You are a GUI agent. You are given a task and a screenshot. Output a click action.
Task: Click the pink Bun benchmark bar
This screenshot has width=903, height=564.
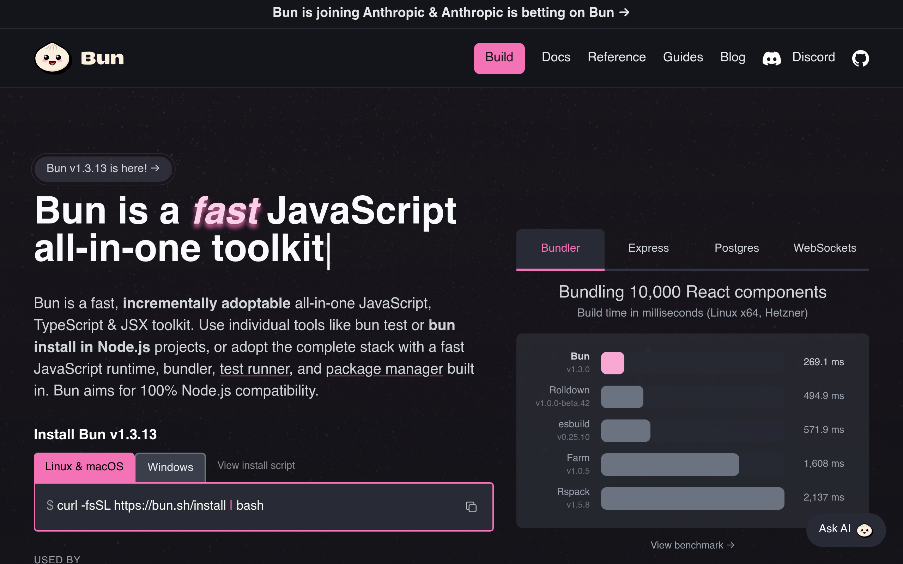click(612, 363)
